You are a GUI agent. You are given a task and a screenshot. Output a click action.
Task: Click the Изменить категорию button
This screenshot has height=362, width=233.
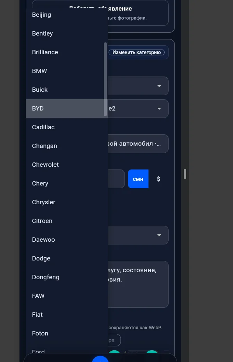[x=137, y=52]
